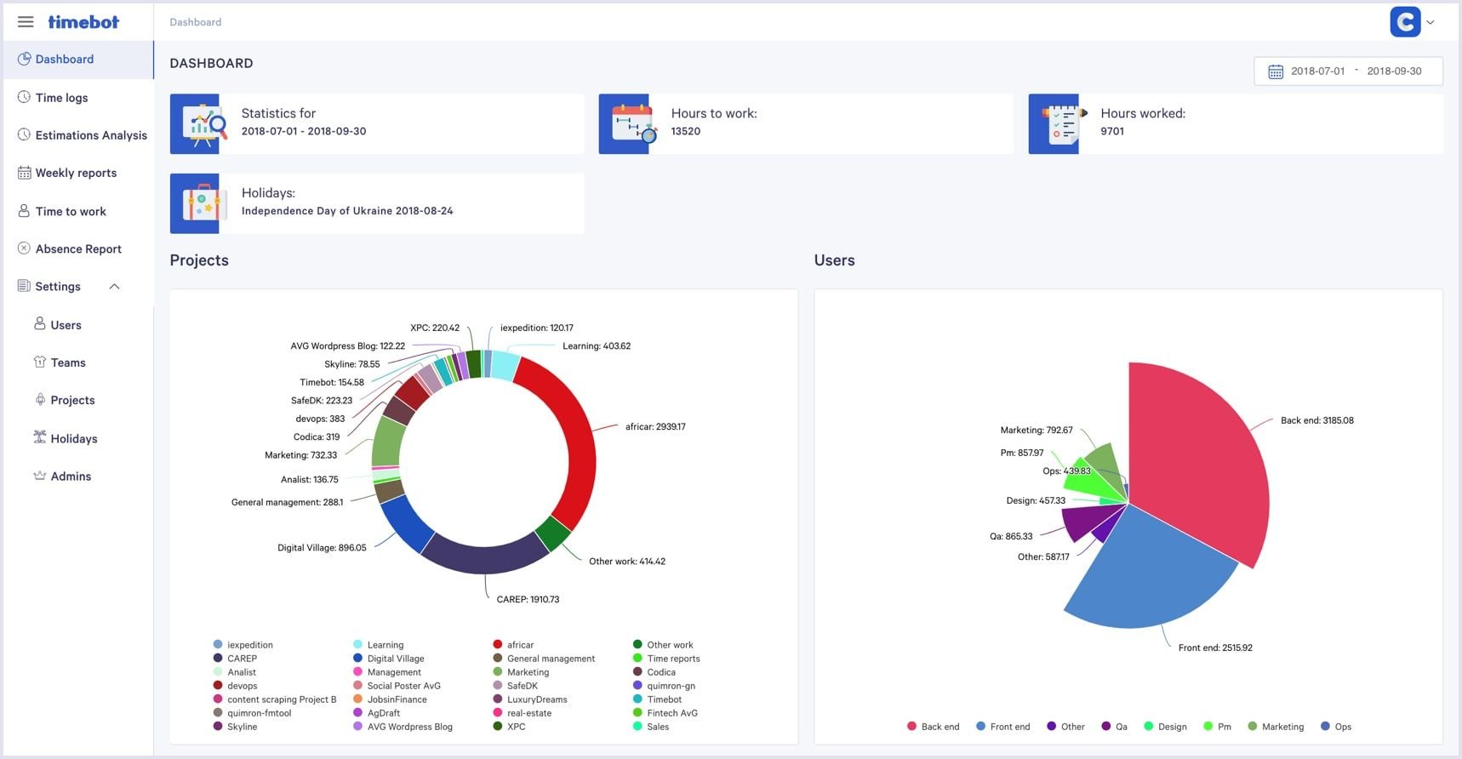Screen dimensions: 1462x759
Task: Click the Projects rocket icon
Action: coord(39,399)
